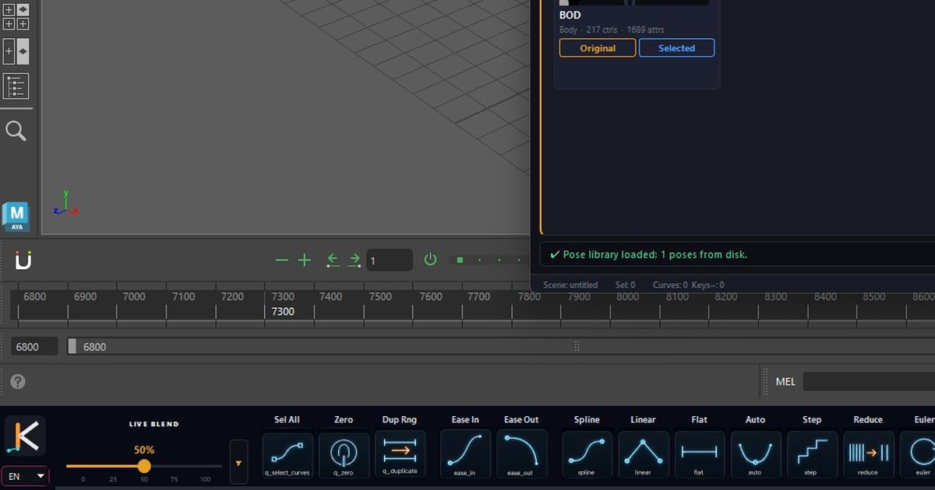Click the Selected button on BOD pose
The width and height of the screenshot is (935, 490).
[676, 48]
